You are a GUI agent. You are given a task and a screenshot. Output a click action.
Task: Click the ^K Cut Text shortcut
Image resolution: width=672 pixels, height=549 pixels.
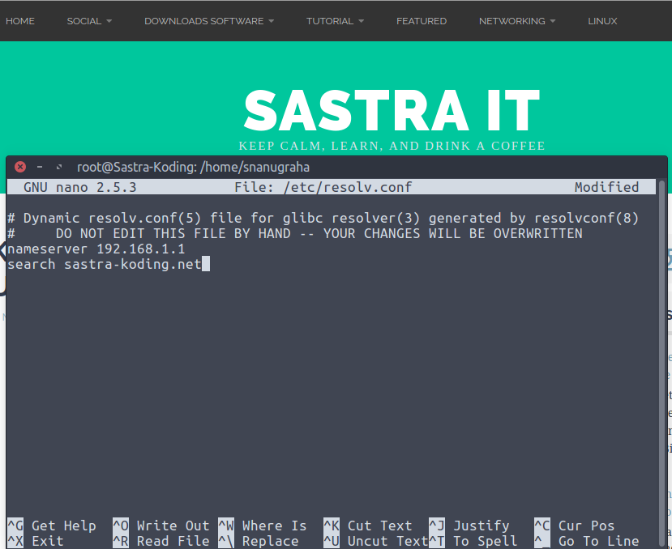(x=368, y=526)
